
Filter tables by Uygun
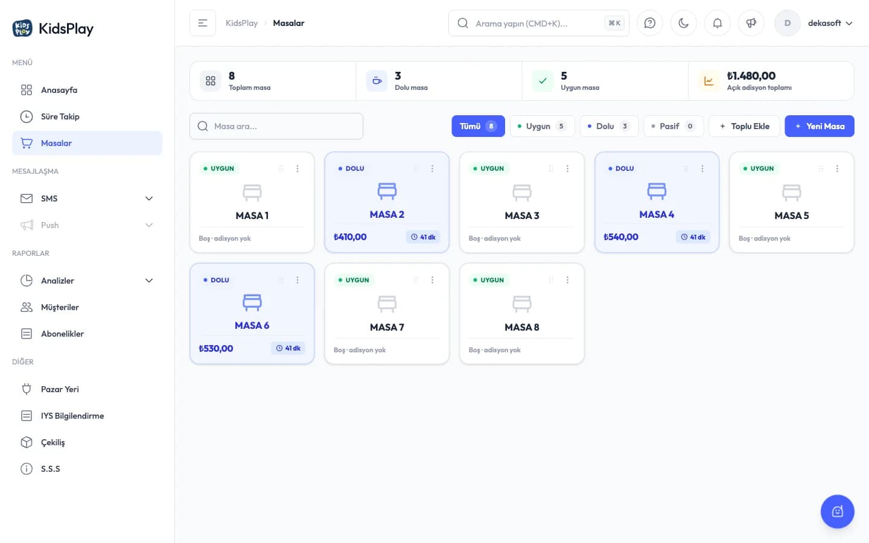543,126
